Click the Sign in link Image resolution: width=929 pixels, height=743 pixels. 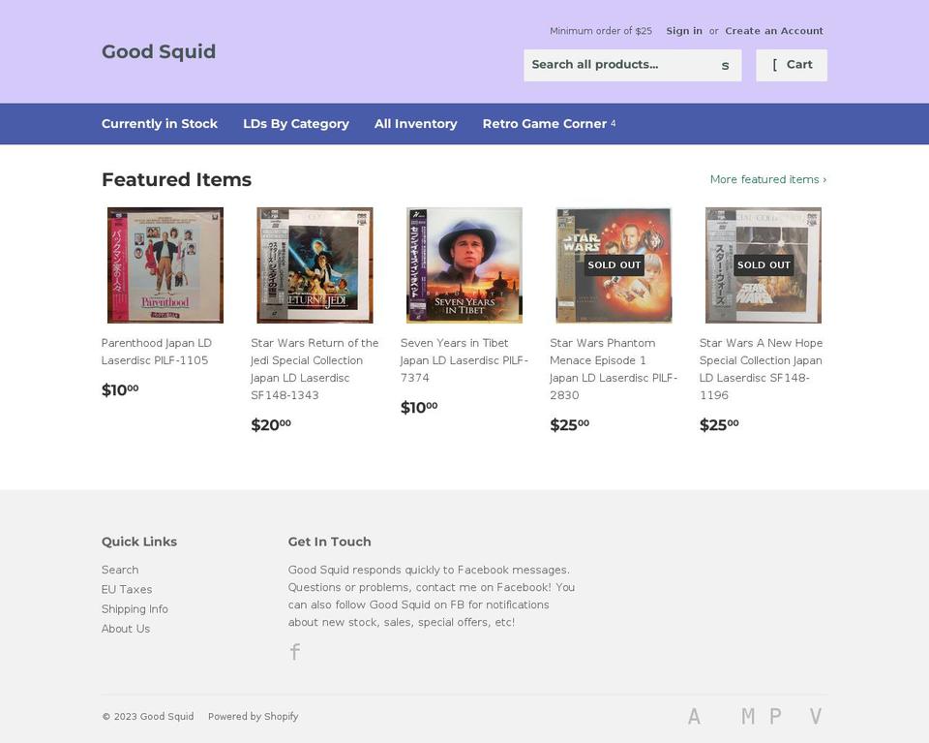coord(684,30)
